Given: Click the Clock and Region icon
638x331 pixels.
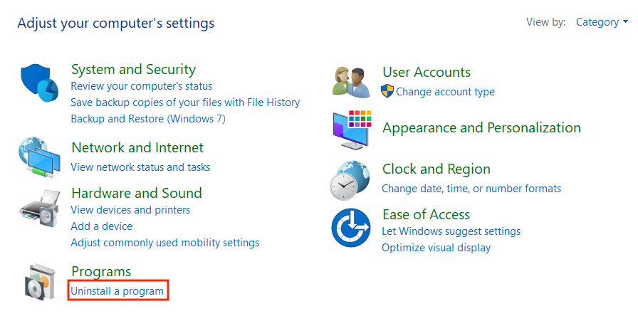Looking at the screenshot, I should [351, 180].
